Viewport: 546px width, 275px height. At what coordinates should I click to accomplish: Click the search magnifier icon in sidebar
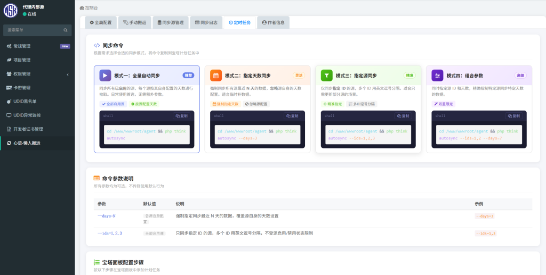pyautogui.click(x=66, y=30)
